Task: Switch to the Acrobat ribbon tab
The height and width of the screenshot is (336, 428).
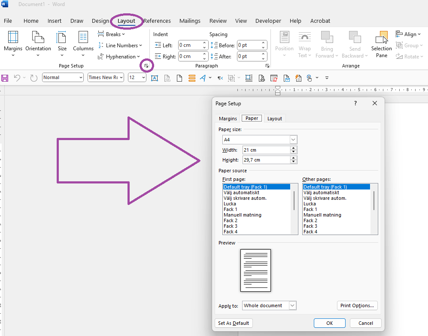Action: pyautogui.click(x=320, y=21)
